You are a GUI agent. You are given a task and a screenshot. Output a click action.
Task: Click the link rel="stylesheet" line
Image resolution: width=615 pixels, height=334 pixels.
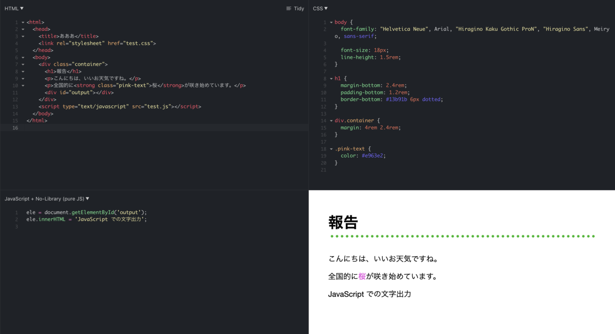97,43
